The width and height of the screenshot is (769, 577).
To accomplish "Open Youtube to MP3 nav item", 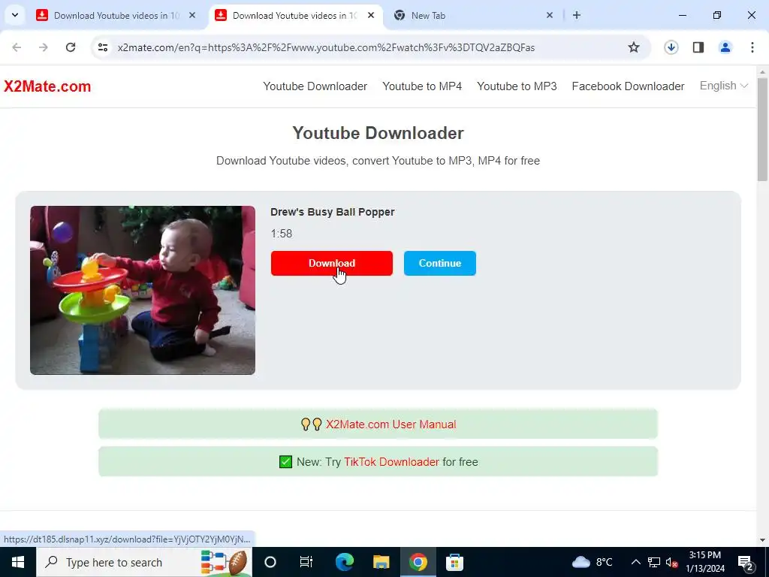I will pyautogui.click(x=517, y=86).
